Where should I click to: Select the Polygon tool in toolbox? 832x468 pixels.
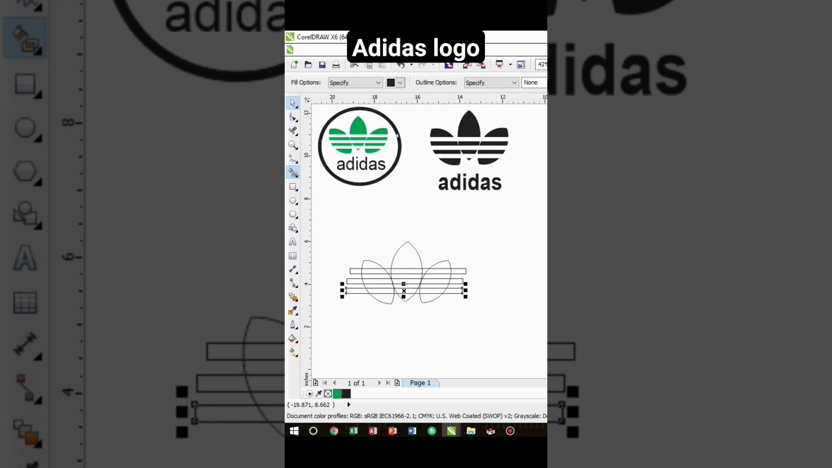coord(292,214)
